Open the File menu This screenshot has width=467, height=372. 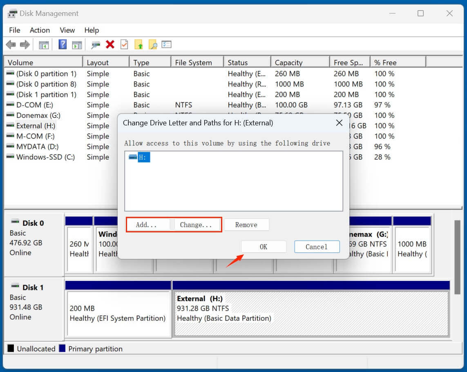pyautogui.click(x=14, y=30)
